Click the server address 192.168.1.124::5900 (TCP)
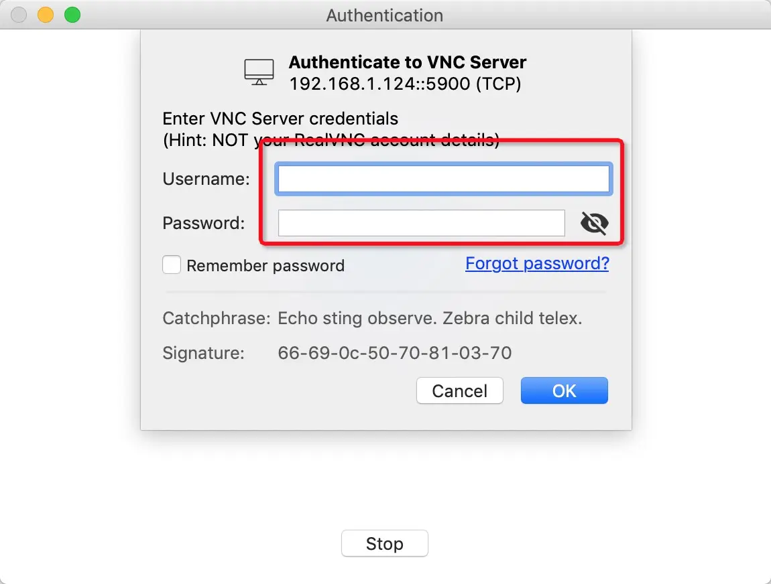771x584 pixels. [404, 84]
